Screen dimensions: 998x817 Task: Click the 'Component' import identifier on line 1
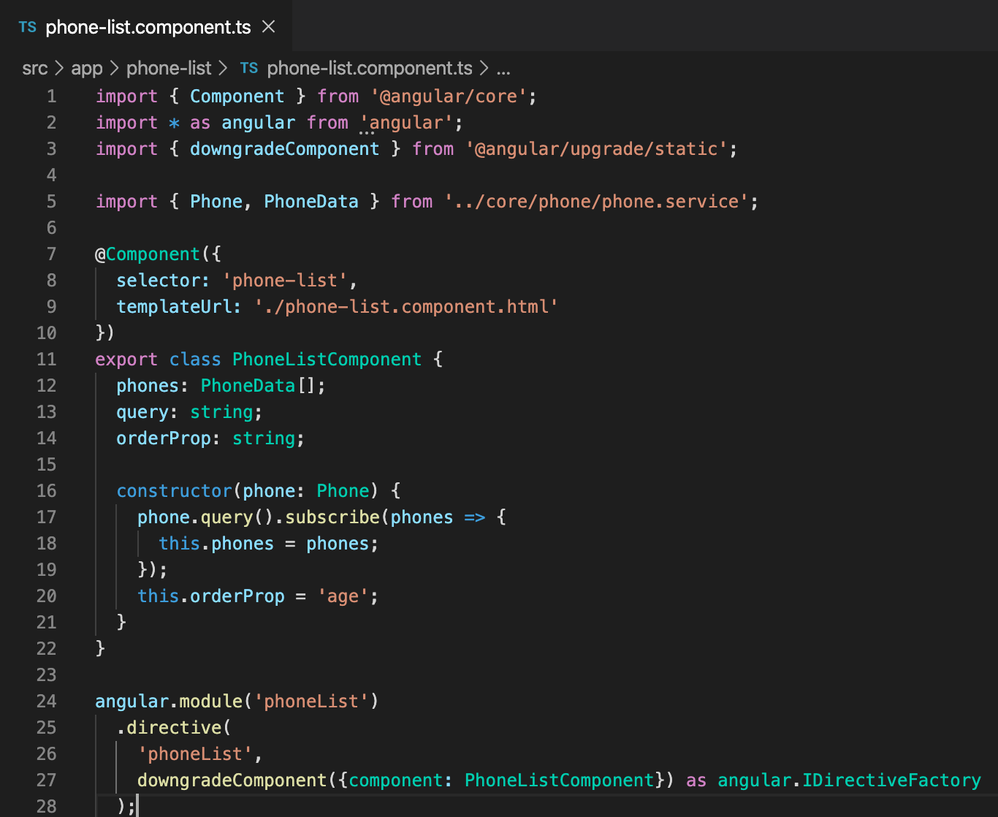pos(237,96)
